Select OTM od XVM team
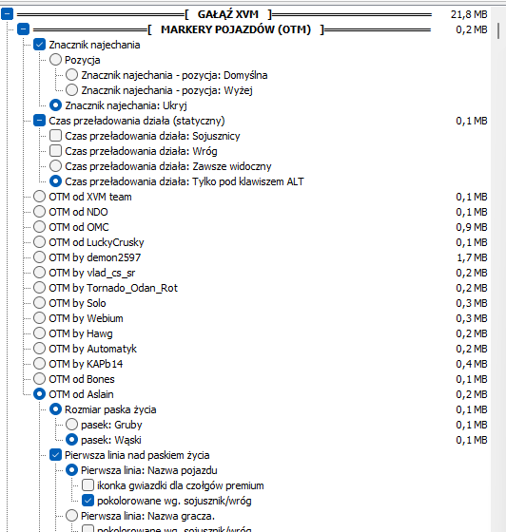This screenshot has height=532, width=506. tap(39, 197)
